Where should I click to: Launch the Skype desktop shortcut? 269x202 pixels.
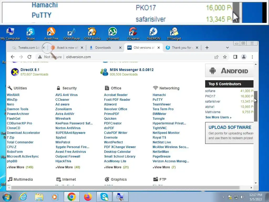[x=30, y=34]
